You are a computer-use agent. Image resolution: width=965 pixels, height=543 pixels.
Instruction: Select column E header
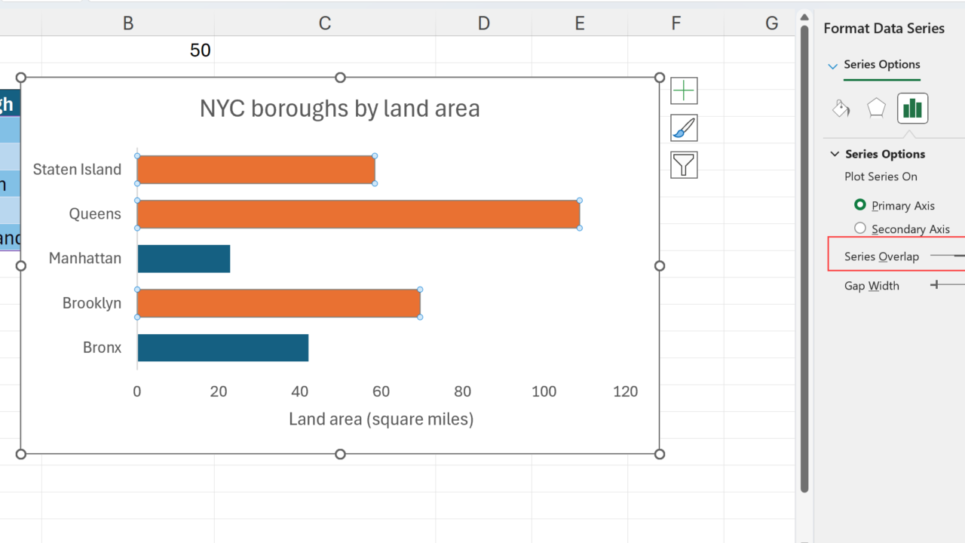tap(579, 23)
